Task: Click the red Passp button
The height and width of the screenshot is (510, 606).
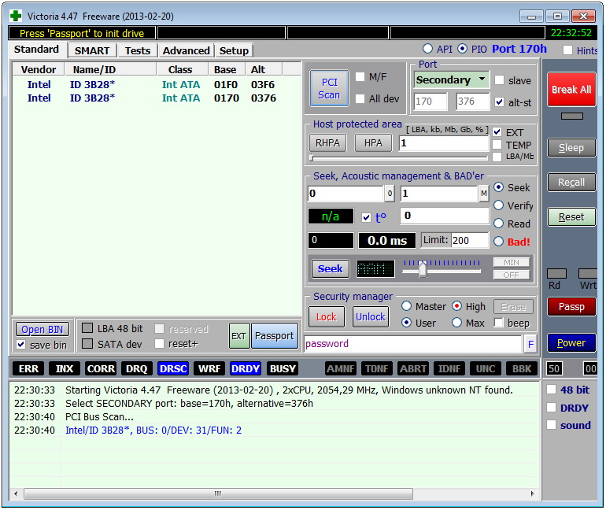Action: tap(571, 307)
